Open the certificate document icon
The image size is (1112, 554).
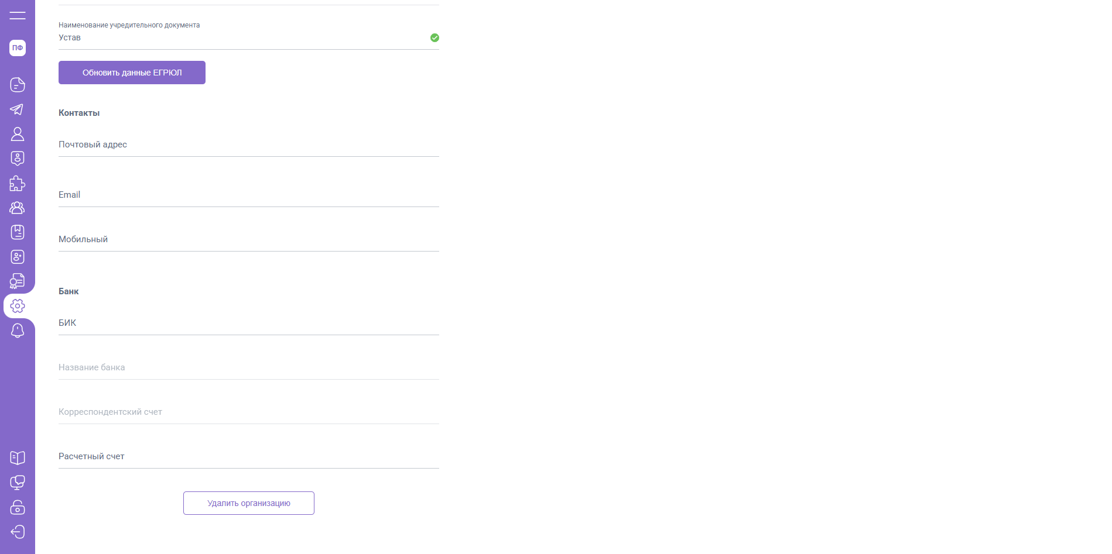pos(18,281)
